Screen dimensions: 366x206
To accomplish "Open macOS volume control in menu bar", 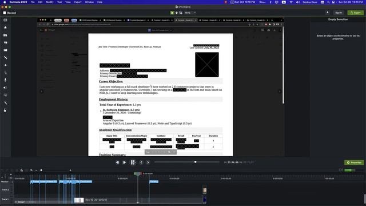I will click(298, 2).
